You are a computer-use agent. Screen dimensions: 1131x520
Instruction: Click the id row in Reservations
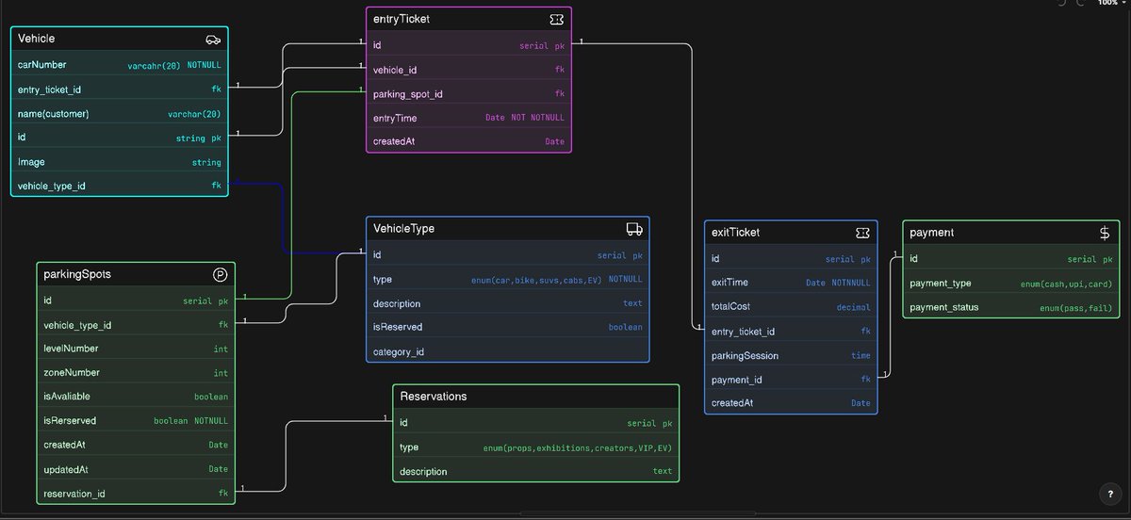536,423
